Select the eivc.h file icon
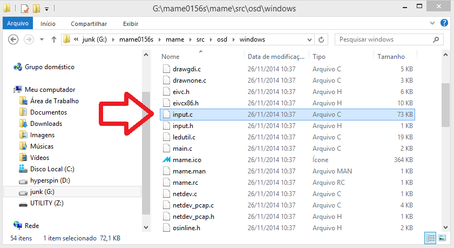Image resolution: width=454 pixels, height=248 pixels. coord(166,91)
